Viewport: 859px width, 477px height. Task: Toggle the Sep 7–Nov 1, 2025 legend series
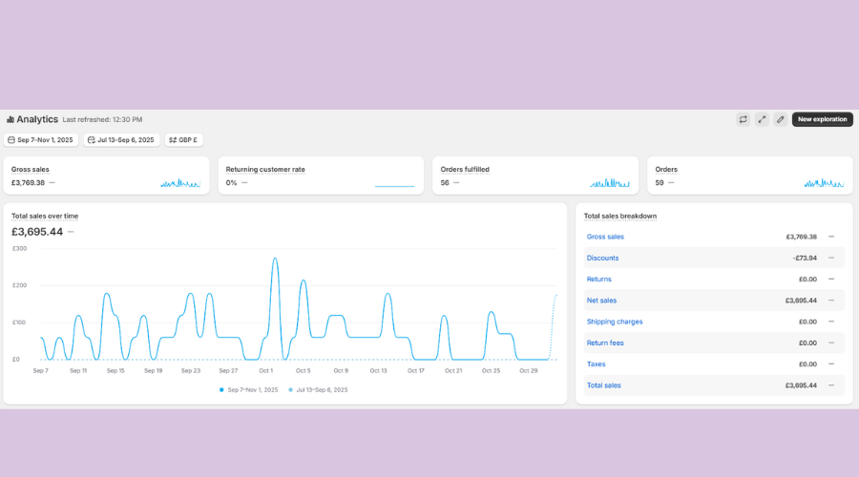pyautogui.click(x=248, y=389)
